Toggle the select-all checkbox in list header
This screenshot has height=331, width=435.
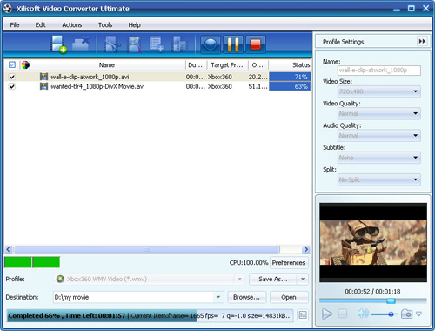pyautogui.click(x=12, y=64)
